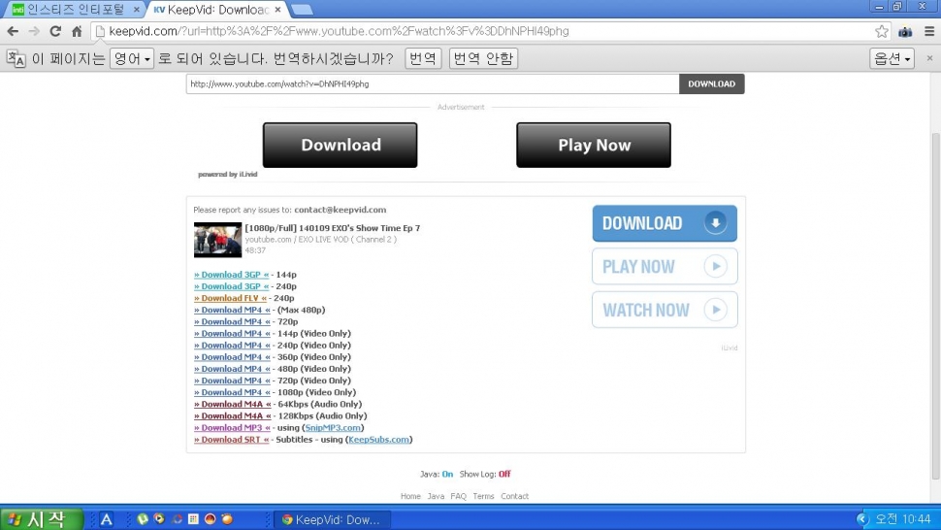This screenshot has width=941, height=530.
Task: Click the Download M4A 128Kbps audio link
Action: coord(235,415)
